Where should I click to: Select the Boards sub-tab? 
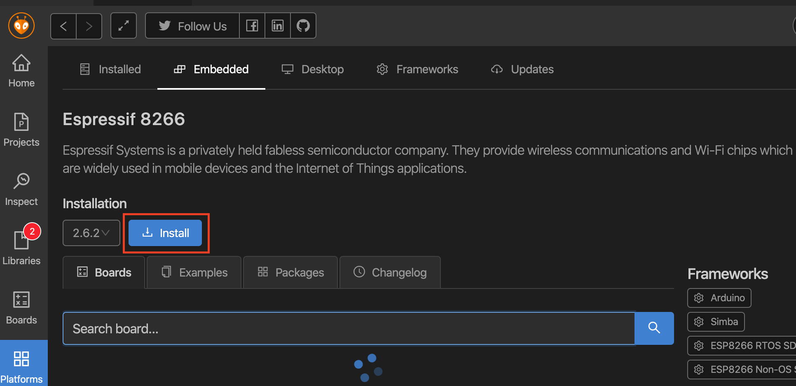coord(104,272)
